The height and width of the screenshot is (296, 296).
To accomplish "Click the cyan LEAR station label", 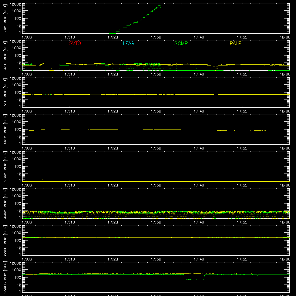I will pos(128,43).
